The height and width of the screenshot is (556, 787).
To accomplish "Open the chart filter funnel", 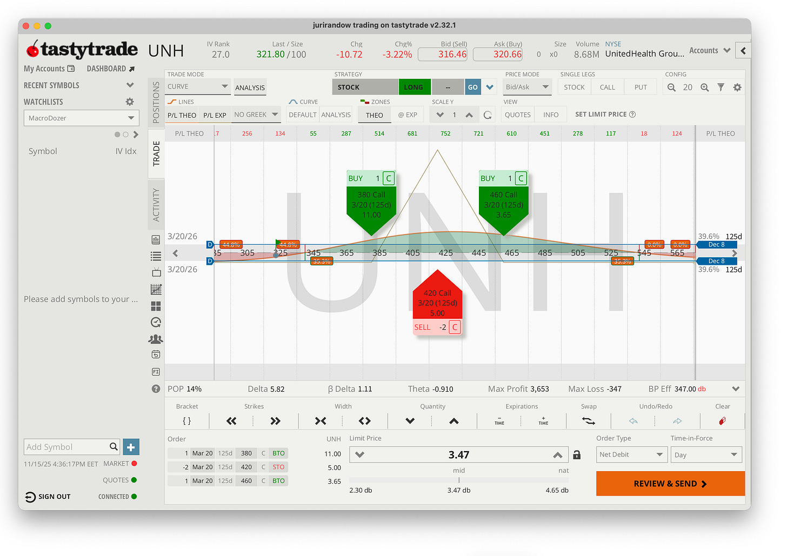I will coord(721,88).
